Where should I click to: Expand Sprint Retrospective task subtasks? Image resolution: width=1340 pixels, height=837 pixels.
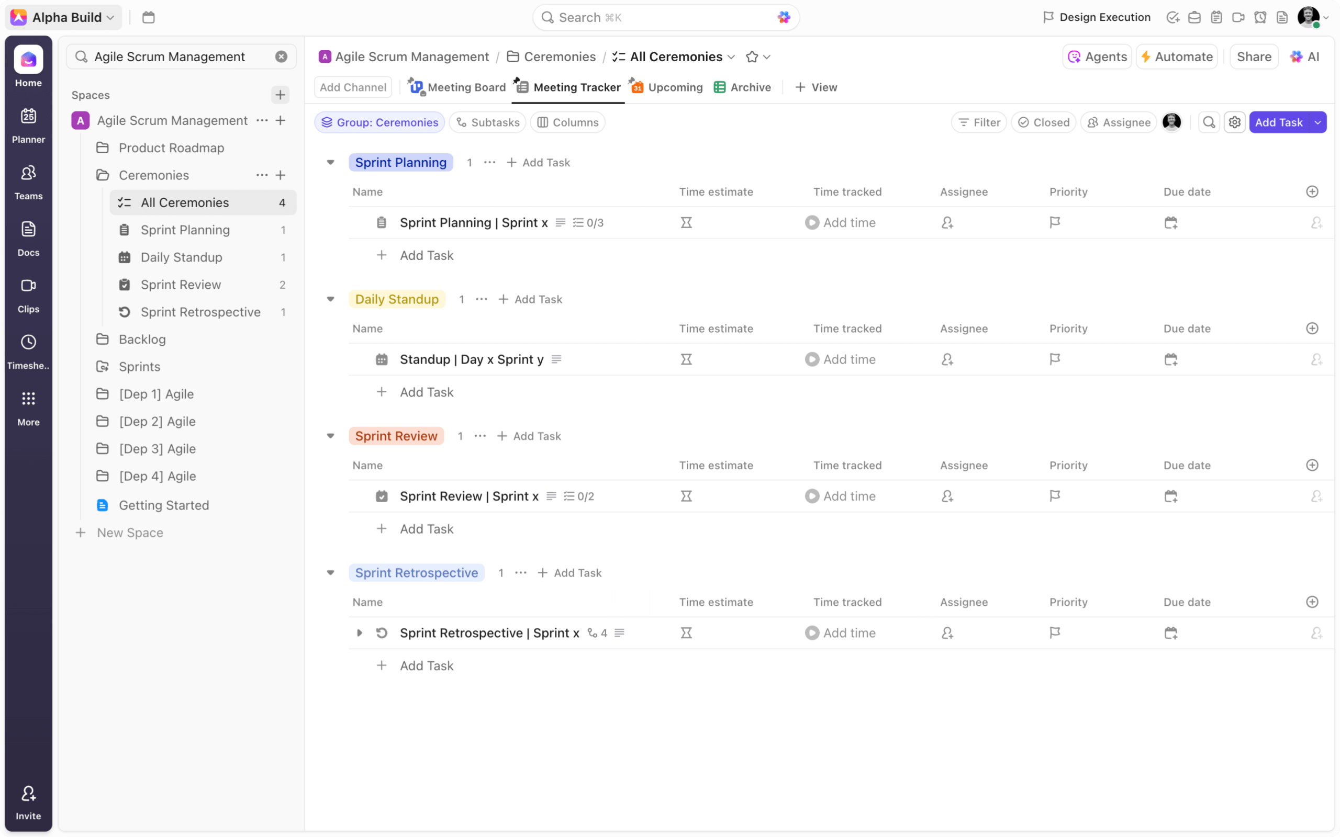[360, 633]
